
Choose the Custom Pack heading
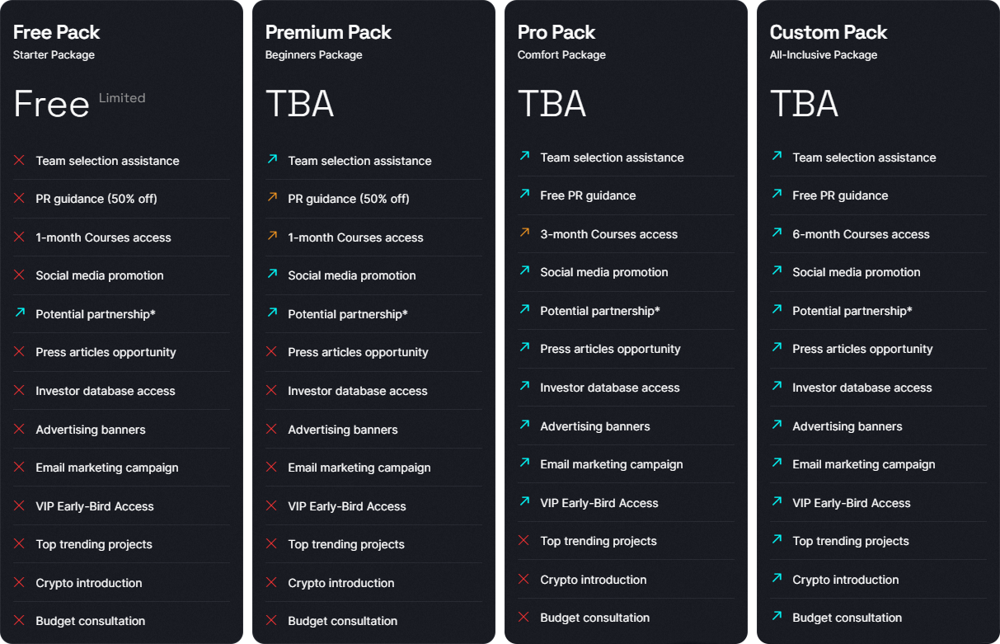[x=829, y=32]
